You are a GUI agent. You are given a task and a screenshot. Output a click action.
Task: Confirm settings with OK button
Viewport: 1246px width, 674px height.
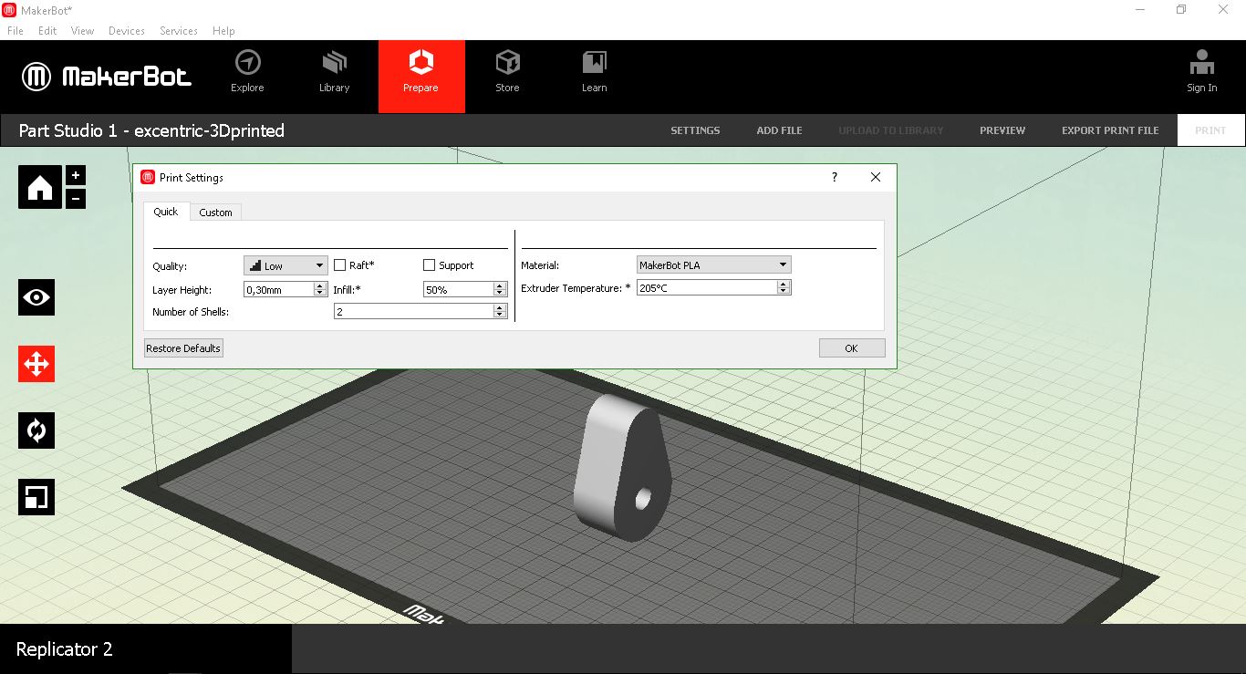click(851, 347)
